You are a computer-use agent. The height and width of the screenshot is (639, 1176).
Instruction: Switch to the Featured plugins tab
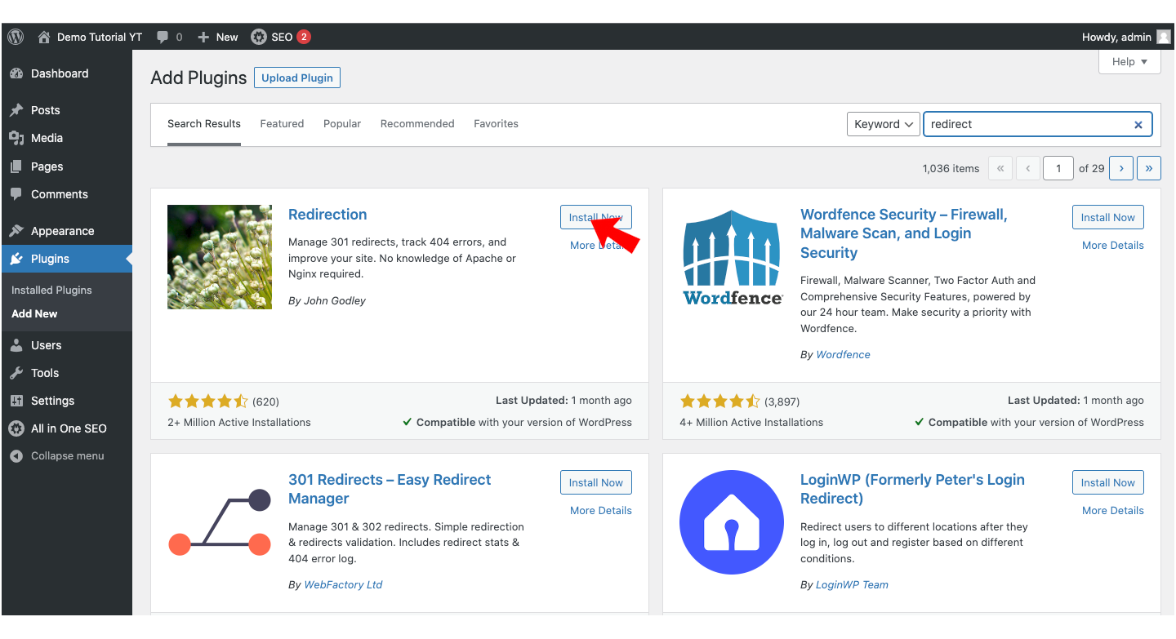tap(282, 123)
